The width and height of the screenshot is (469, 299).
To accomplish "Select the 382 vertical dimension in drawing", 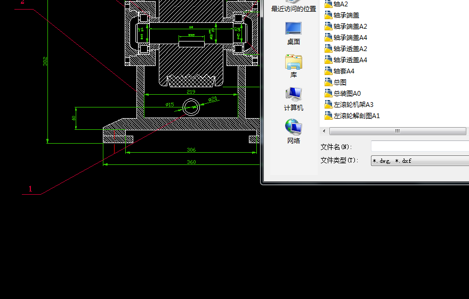I will pos(45,61).
